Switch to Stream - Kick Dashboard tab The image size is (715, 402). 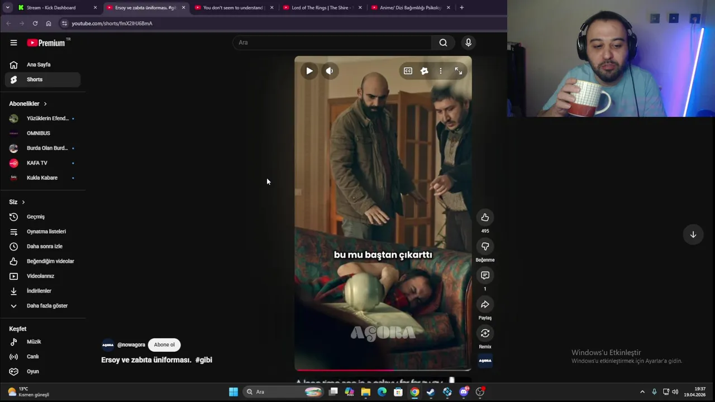(58, 8)
